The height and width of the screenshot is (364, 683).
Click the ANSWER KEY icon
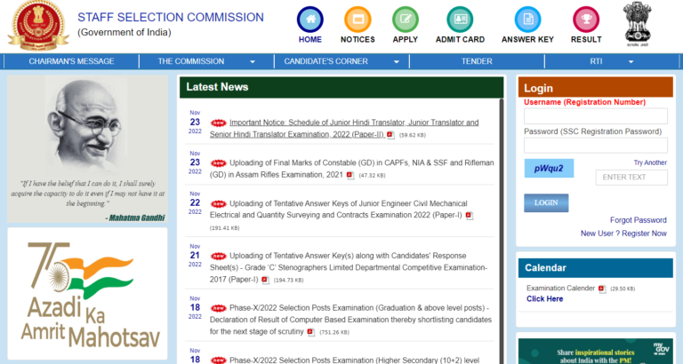[x=527, y=20]
